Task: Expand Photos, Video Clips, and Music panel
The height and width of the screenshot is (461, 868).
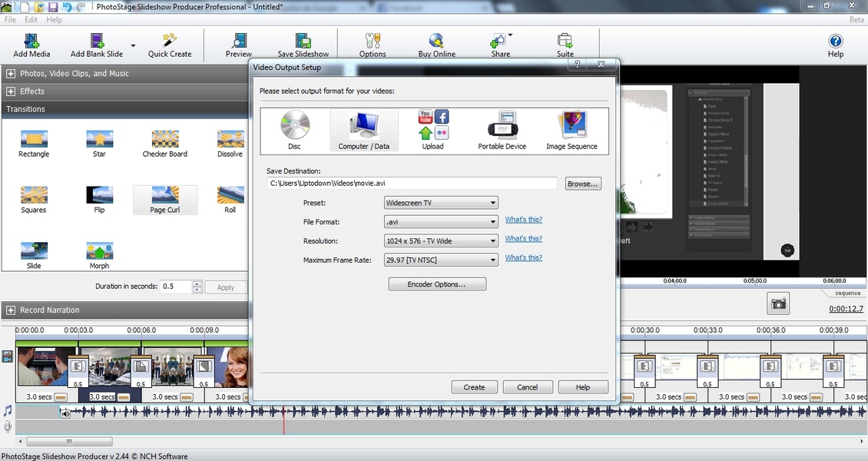Action: [x=11, y=73]
